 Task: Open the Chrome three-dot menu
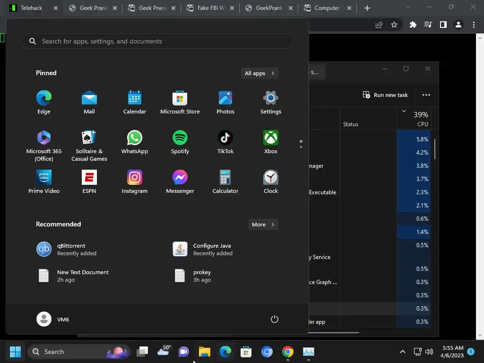click(474, 25)
